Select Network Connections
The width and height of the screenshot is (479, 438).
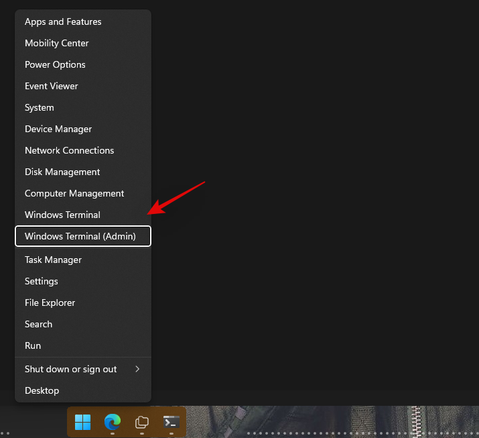69,150
